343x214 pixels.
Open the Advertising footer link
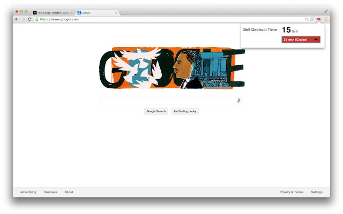coord(28,192)
